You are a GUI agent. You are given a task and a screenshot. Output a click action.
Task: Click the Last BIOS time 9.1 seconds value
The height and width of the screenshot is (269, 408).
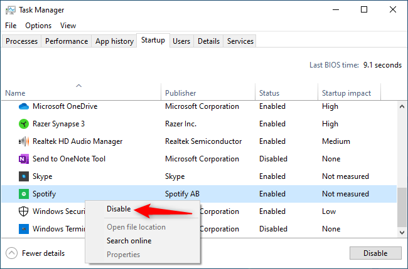tap(382, 65)
